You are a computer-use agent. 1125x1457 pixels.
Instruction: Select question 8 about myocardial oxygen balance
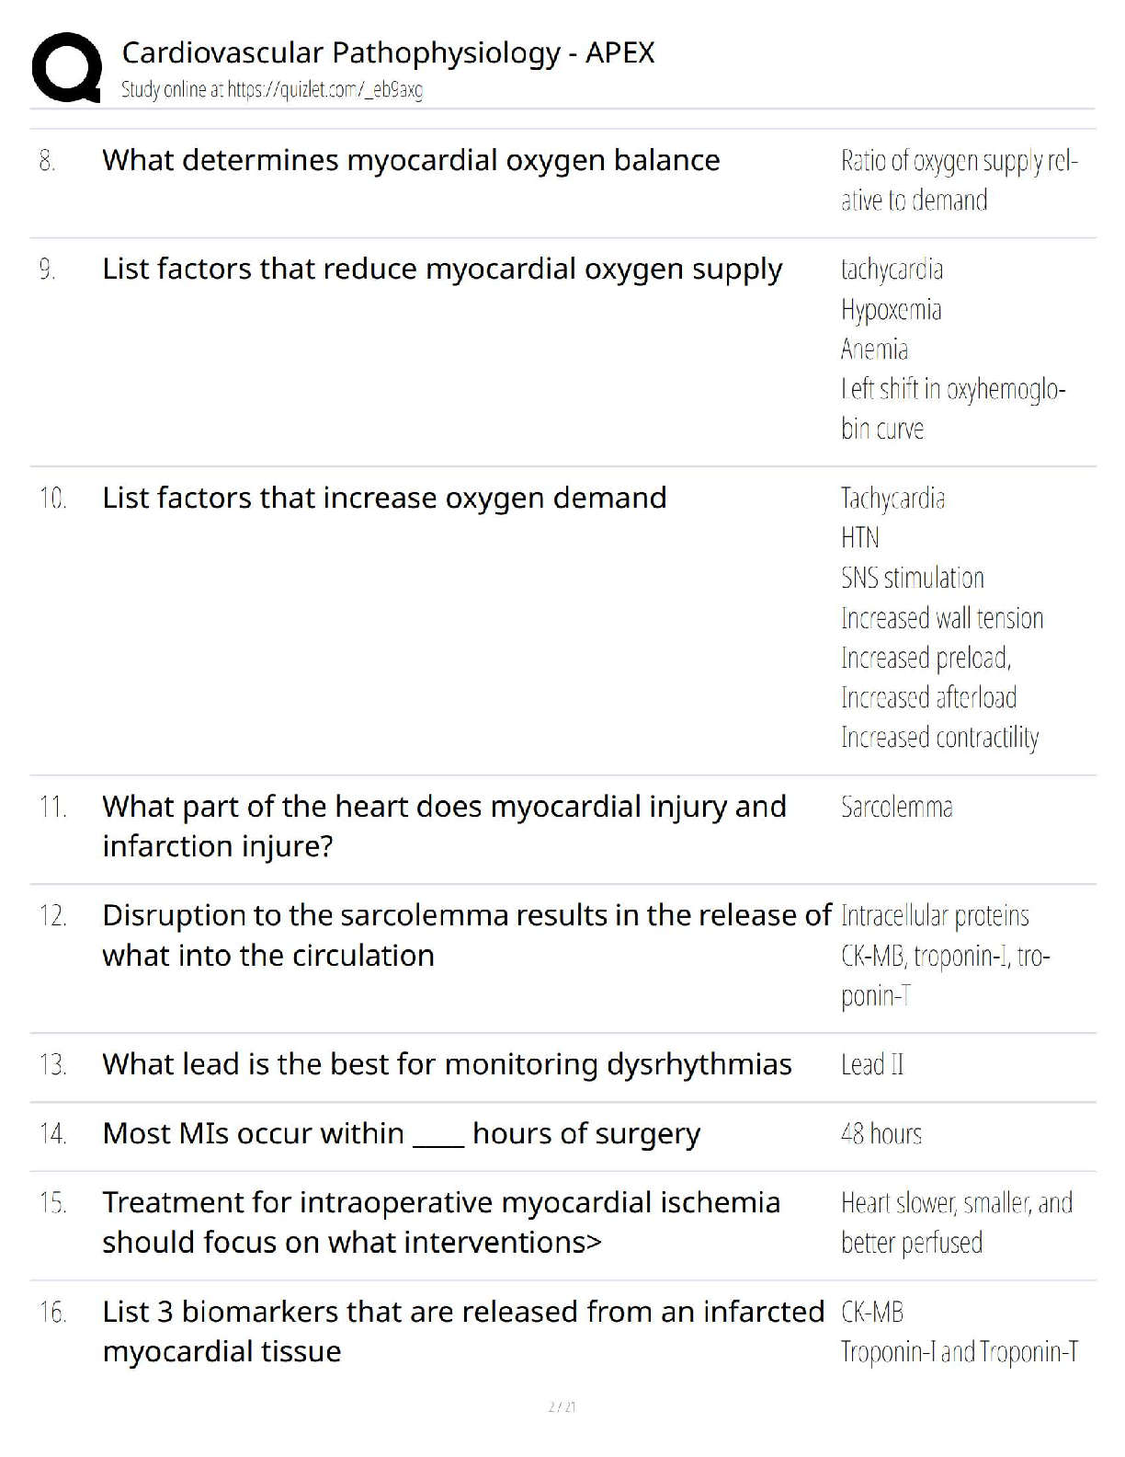(x=411, y=160)
